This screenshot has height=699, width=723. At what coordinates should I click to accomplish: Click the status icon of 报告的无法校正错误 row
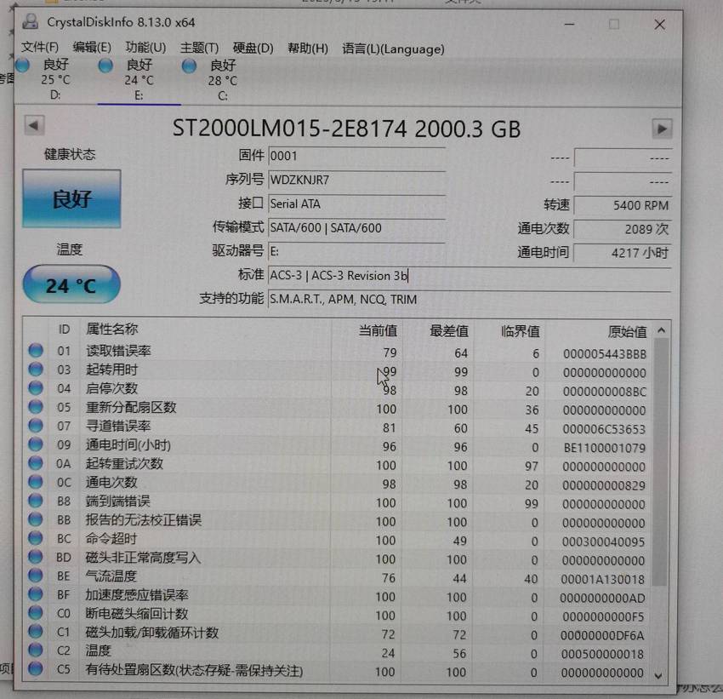(36, 519)
